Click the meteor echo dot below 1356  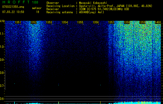pos(101,85)
